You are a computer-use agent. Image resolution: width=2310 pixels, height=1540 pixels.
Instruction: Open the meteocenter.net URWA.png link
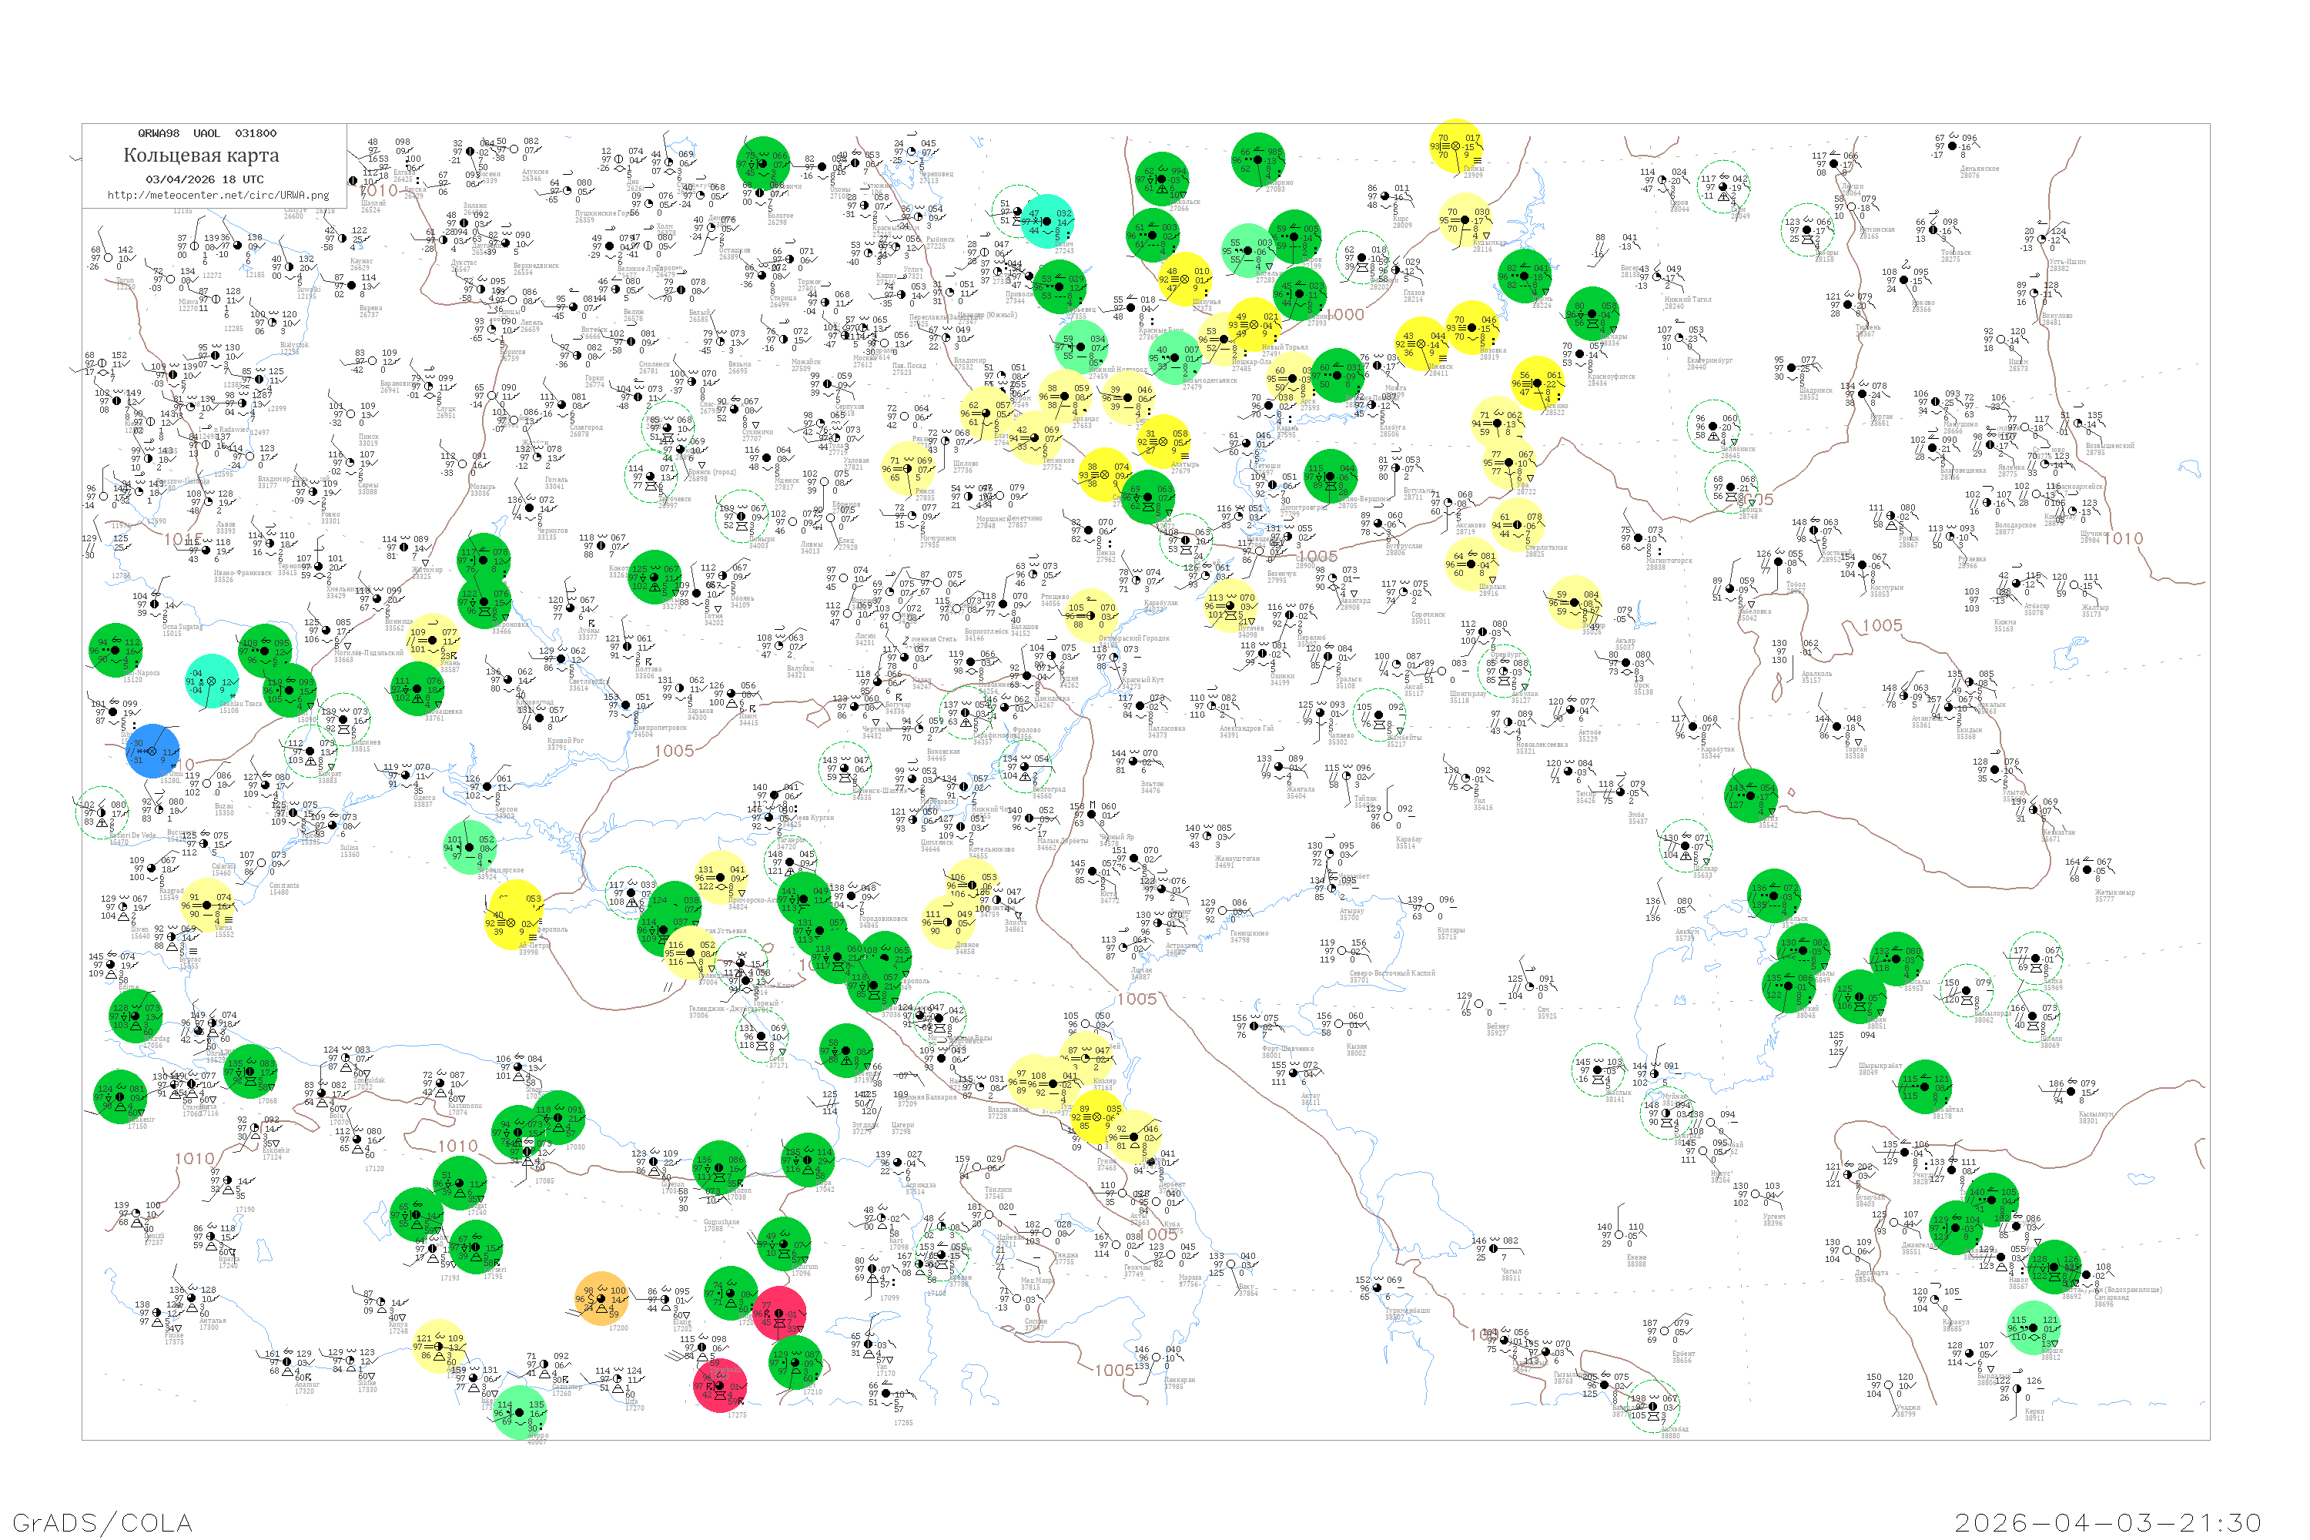pyautogui.click(x=217, y=196)
